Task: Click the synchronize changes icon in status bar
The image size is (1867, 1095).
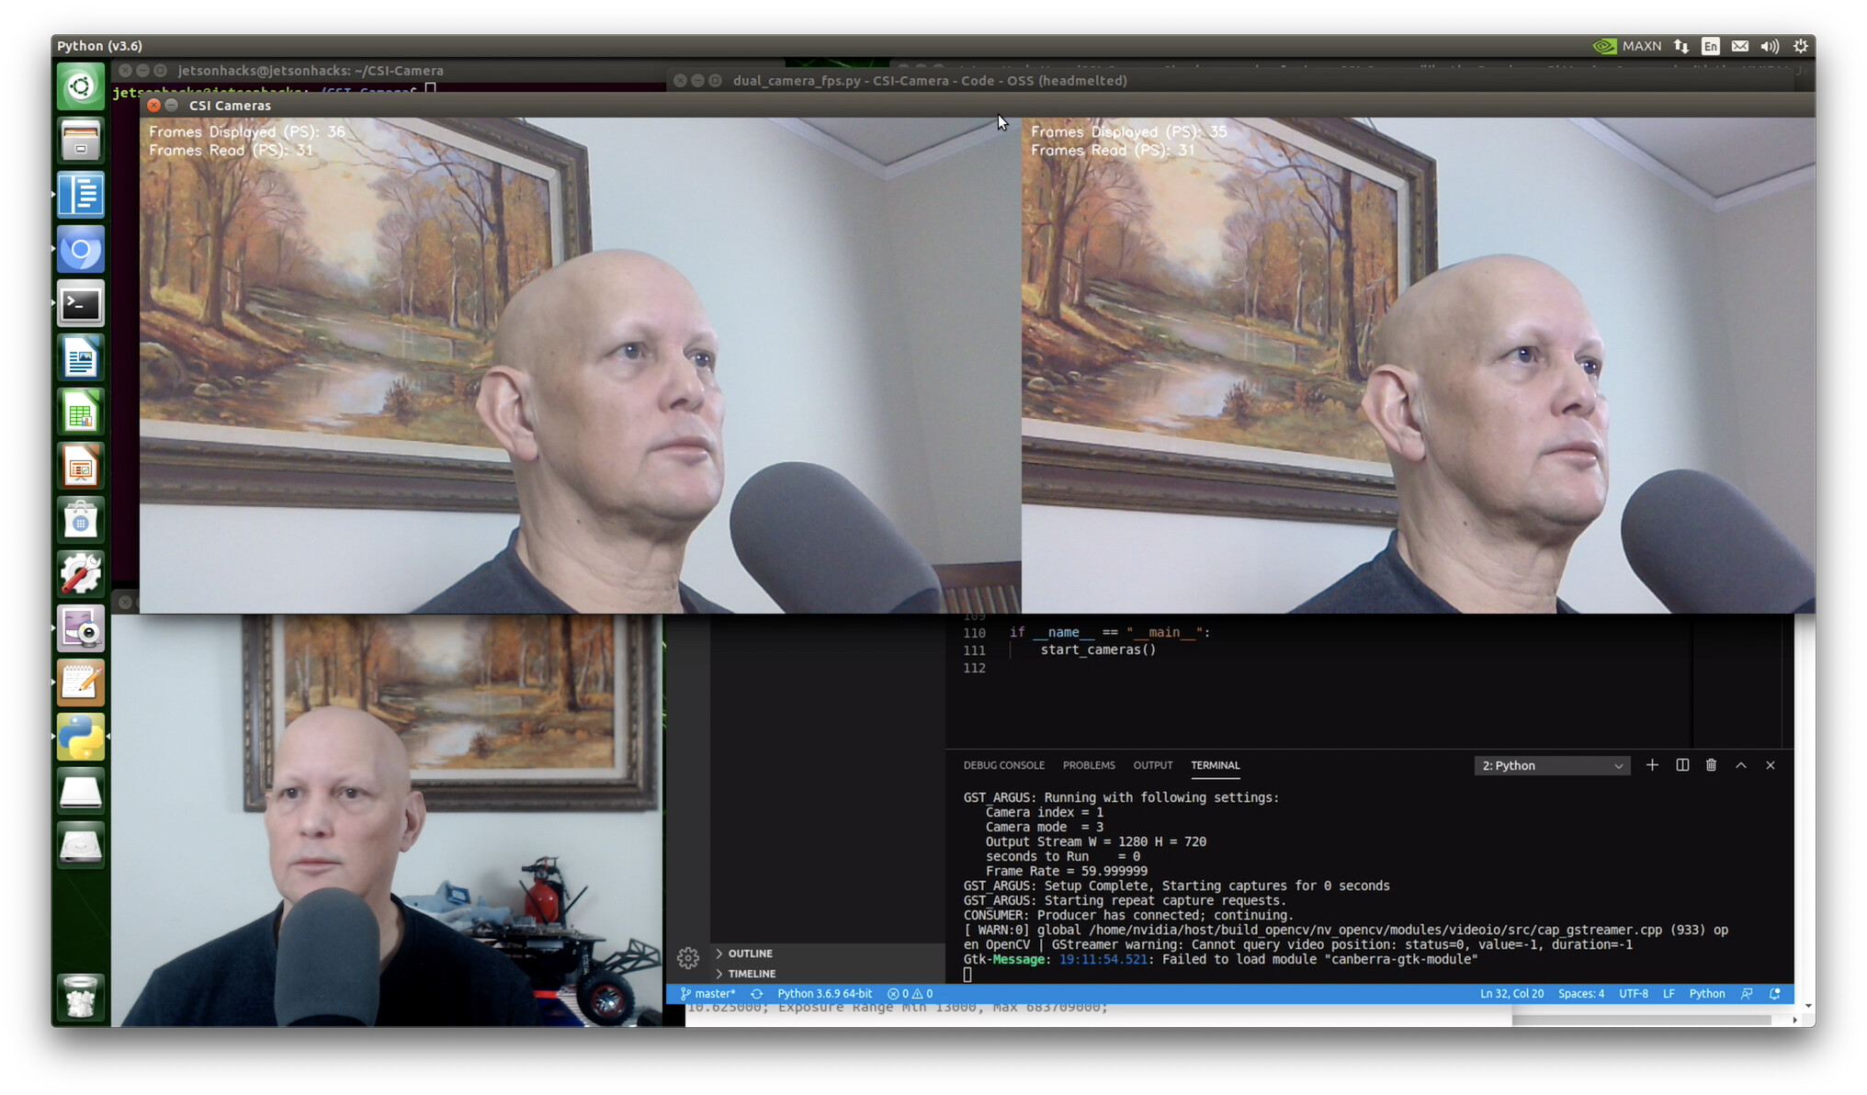Action: tap(756, 994)
